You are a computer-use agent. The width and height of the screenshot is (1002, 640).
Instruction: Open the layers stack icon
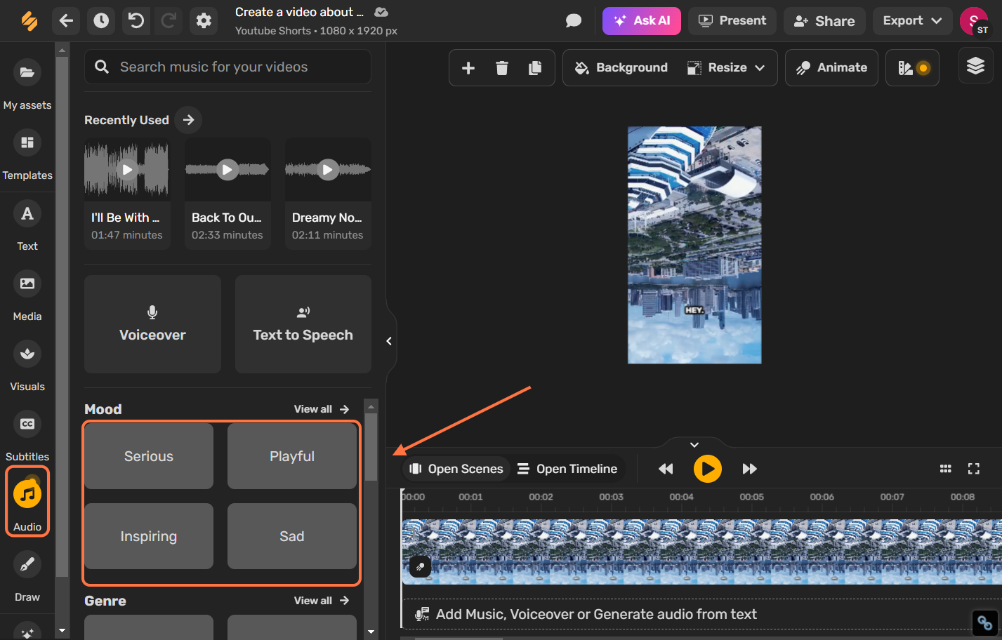(976, 66)
